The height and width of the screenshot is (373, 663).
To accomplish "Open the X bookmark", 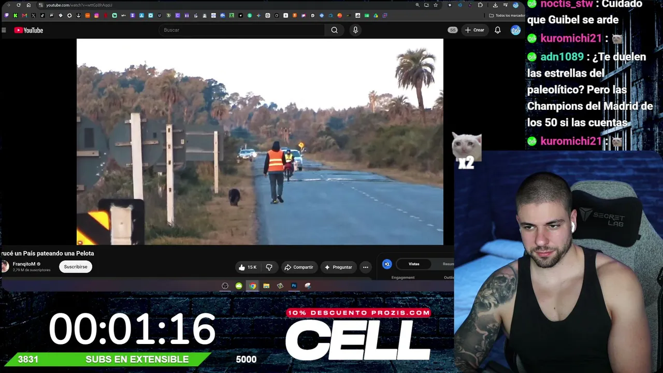I will click(34, 16).
